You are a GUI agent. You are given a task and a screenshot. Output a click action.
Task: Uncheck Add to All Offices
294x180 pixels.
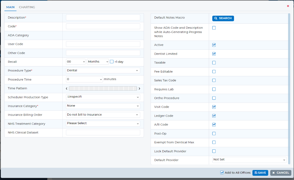[x=222, y=173]
